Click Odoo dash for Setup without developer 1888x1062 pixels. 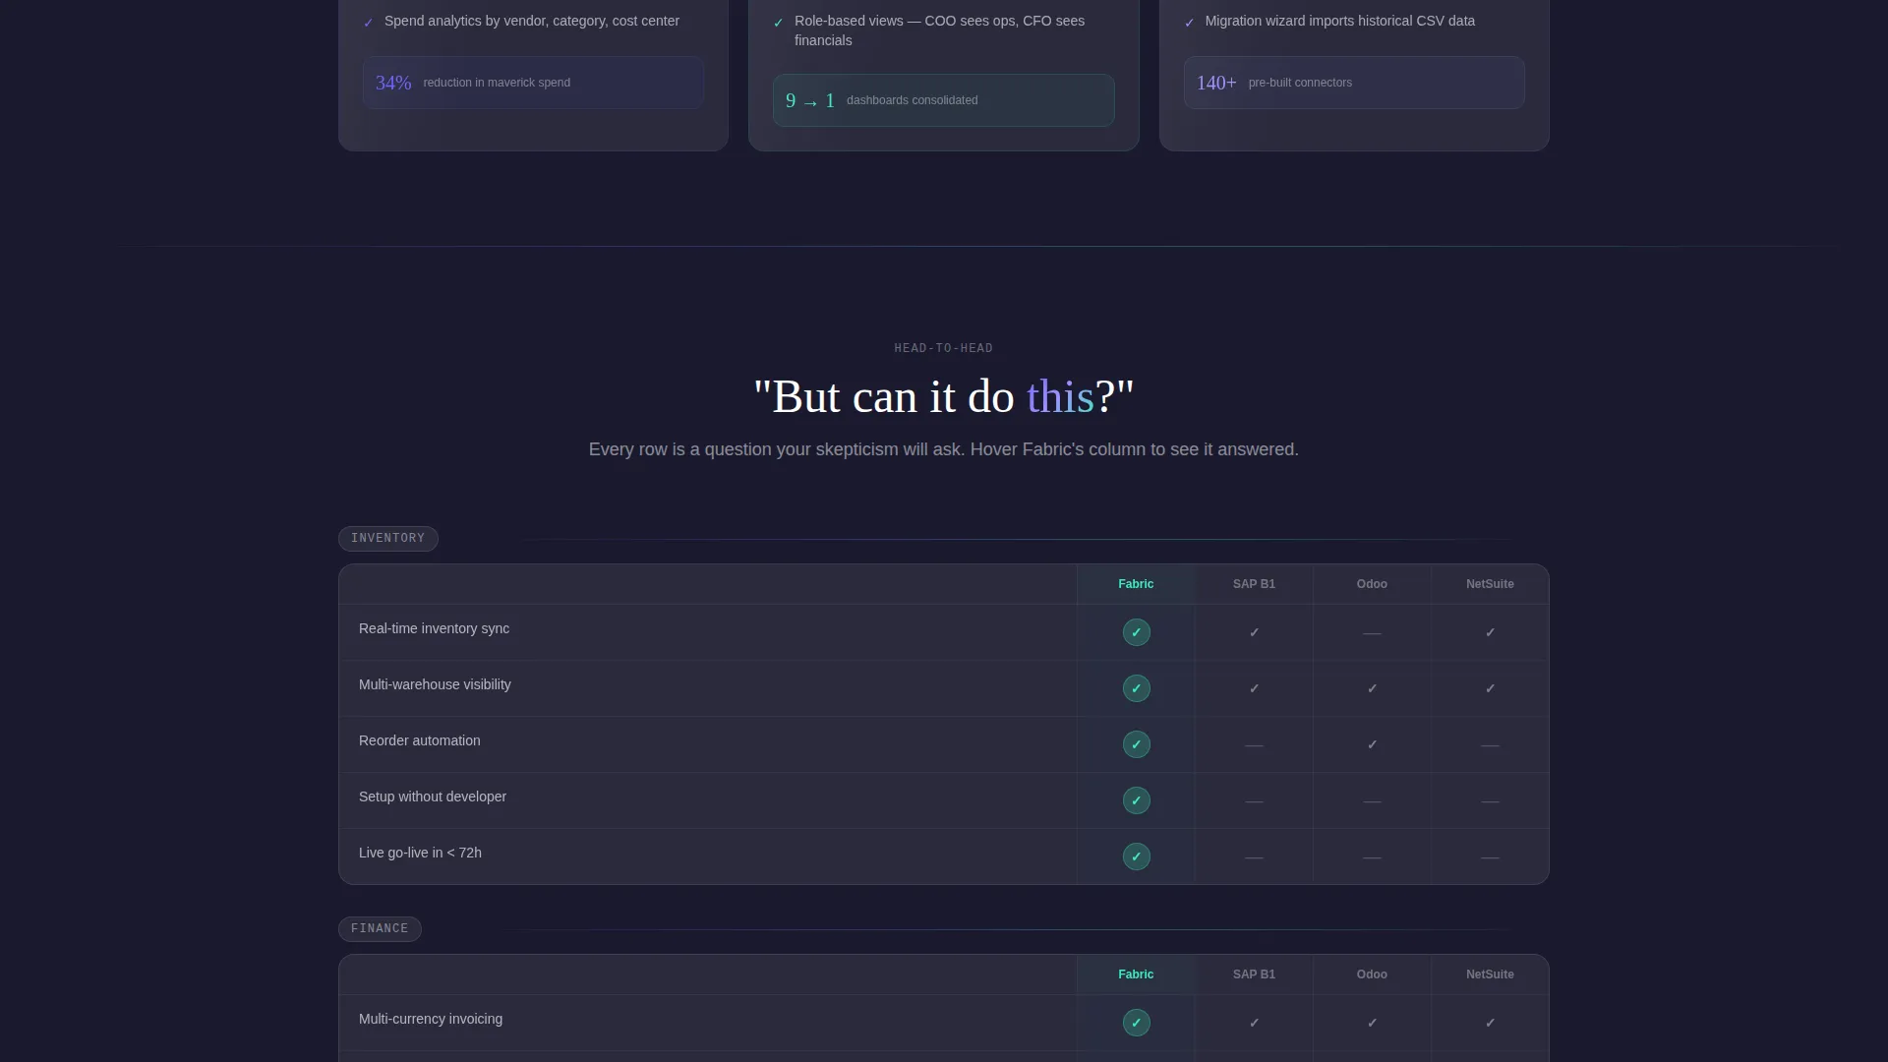(1372, 801)
